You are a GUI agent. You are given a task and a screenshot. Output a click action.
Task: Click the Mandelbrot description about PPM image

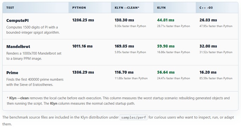34,56
